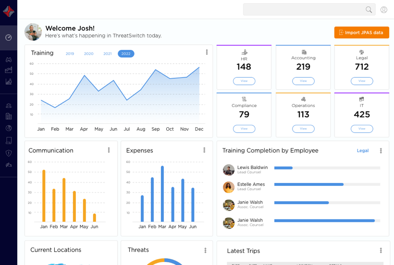Open the dashboard gauge icon in sidebar
This screenshot has width=394, height=265.
coord(9,37)
